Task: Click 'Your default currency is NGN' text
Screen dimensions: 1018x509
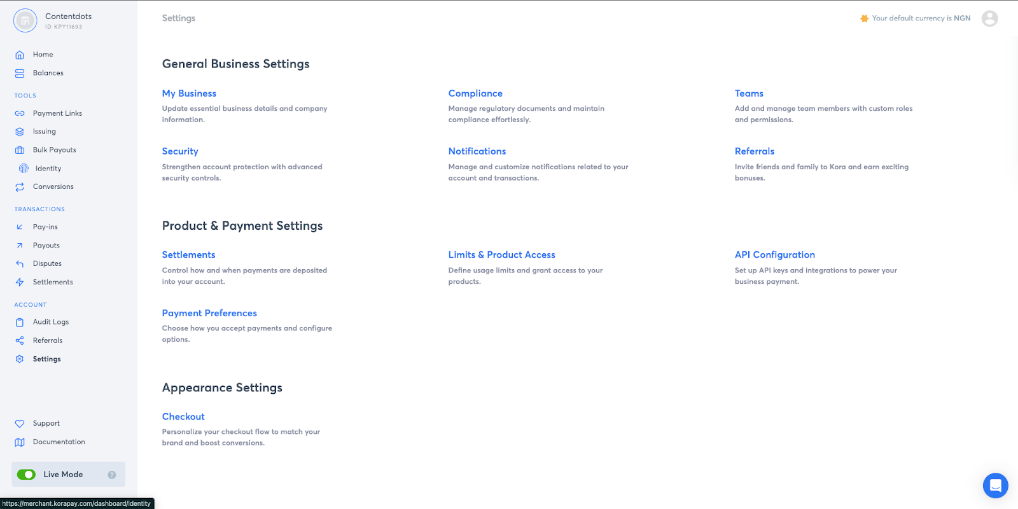Action: pyautogui.click(x=921, y=18)
